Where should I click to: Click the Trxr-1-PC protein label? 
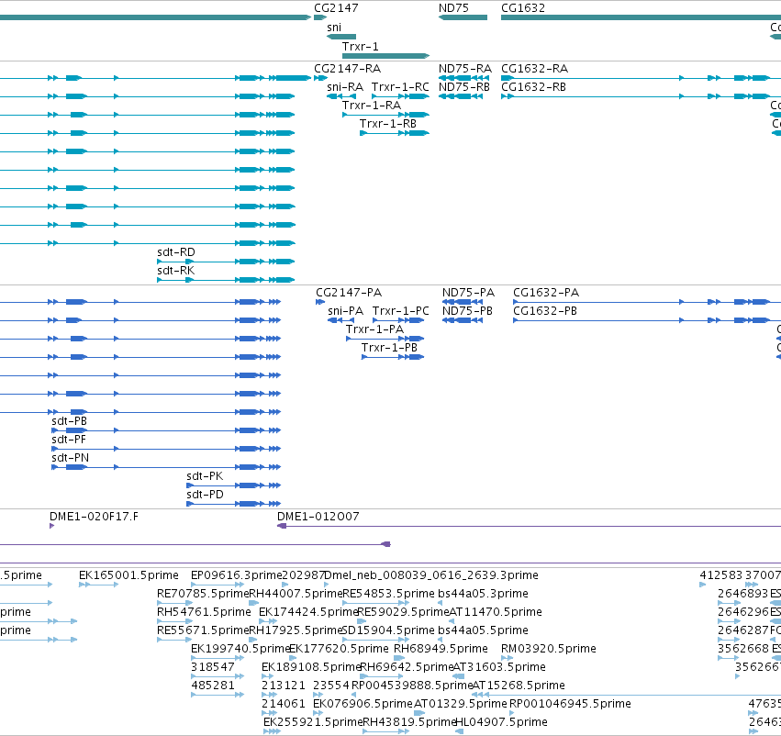pos(400,311)
